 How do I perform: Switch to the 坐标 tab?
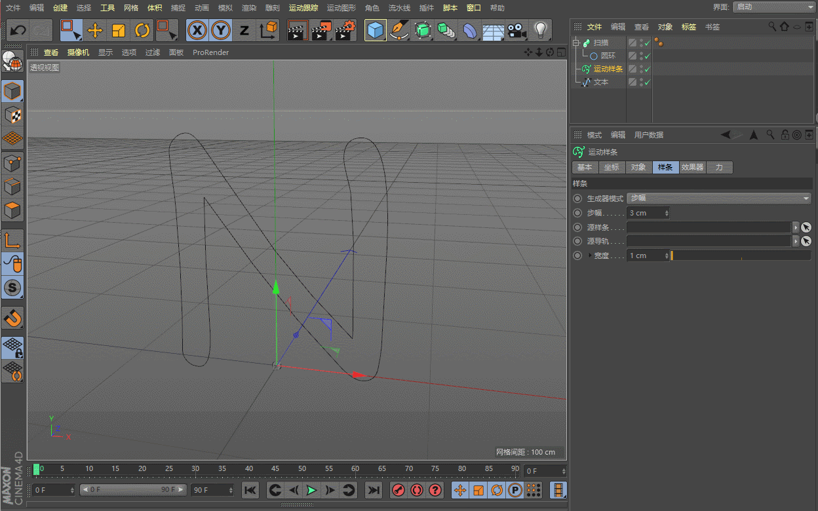coord(612,167)
